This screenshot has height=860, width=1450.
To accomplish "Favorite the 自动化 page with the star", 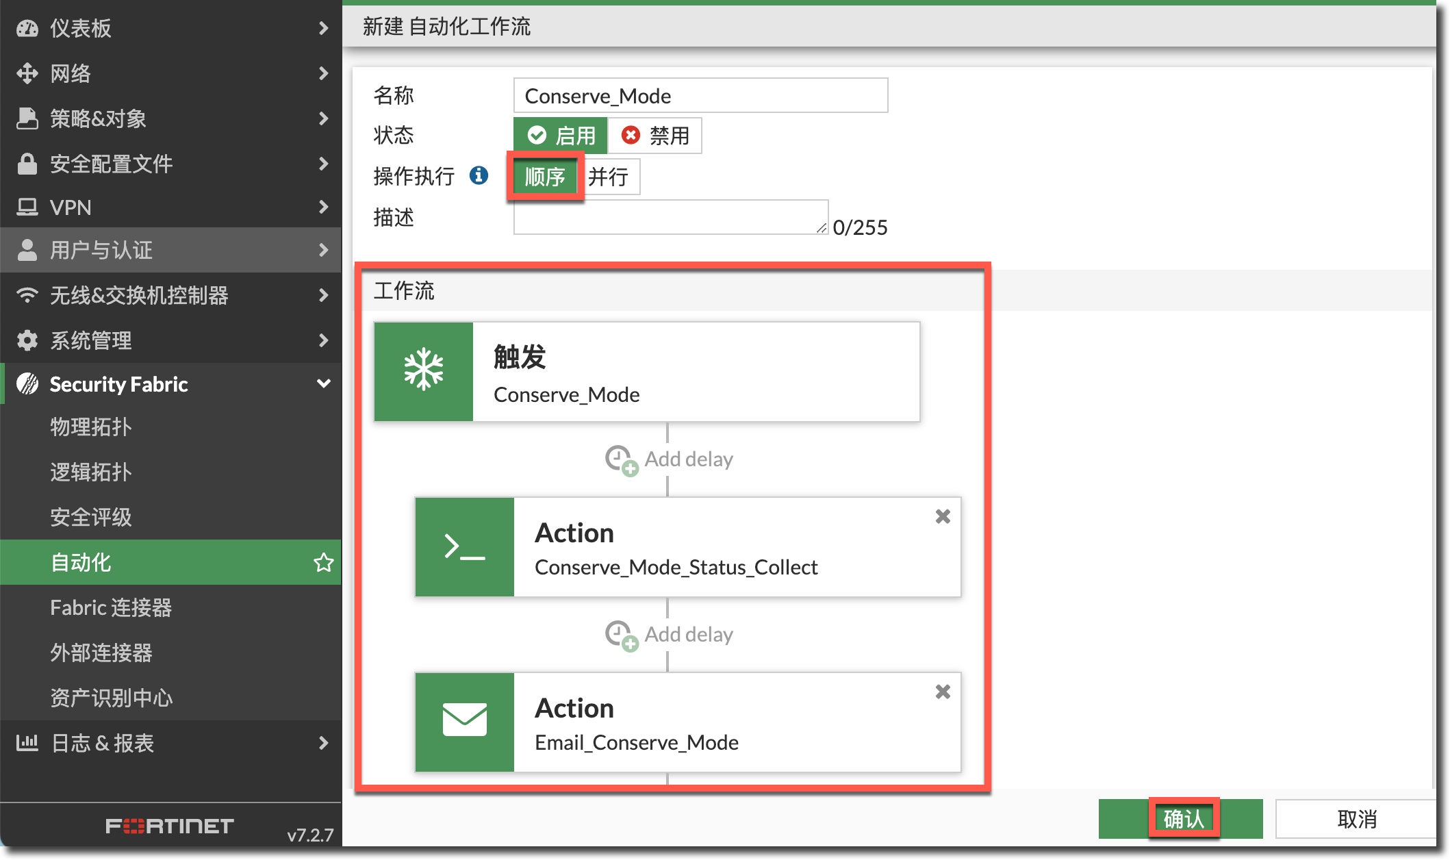I will click(323, 562).
